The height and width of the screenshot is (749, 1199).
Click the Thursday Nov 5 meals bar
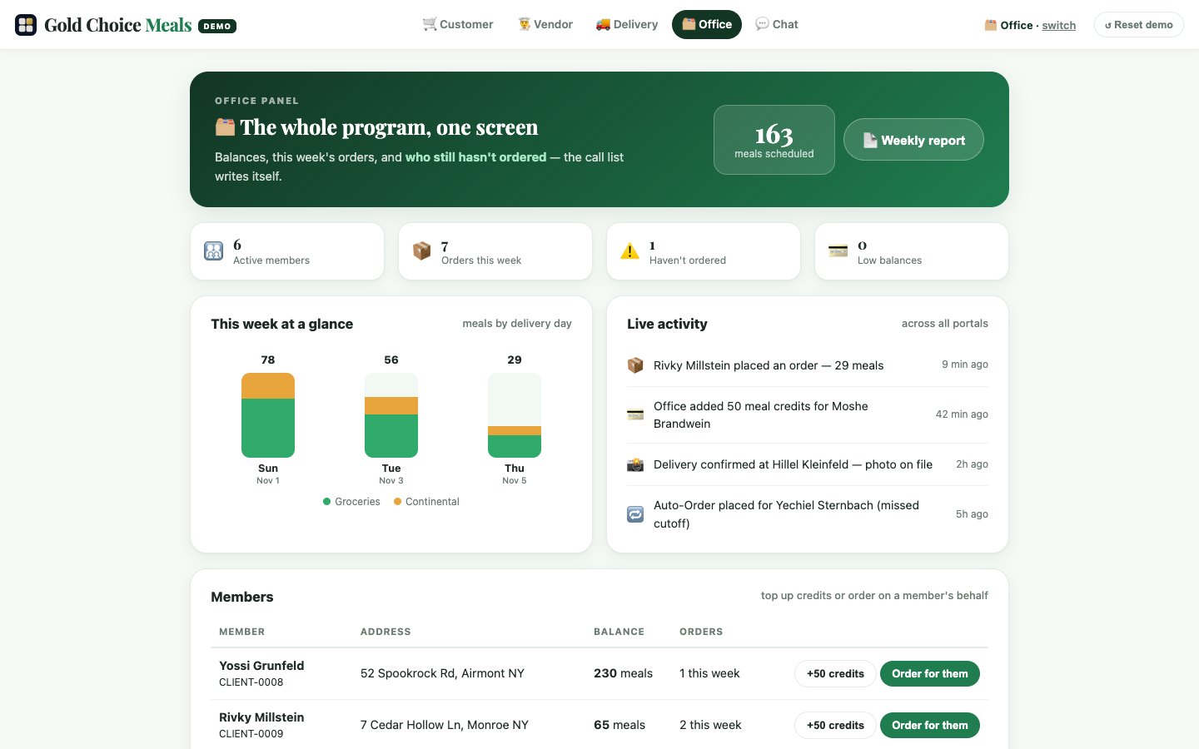point(515,415)
